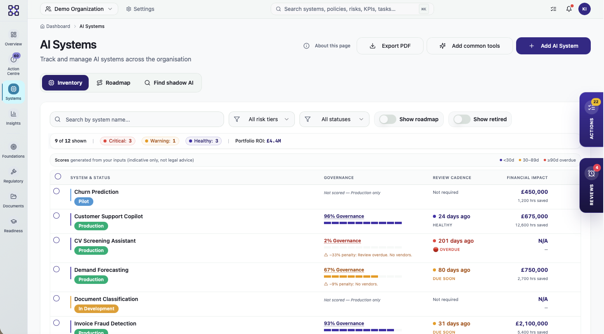Open the Overview sidebar icon
The height and width of the screenshot is (334, 604).
(14, 35)
